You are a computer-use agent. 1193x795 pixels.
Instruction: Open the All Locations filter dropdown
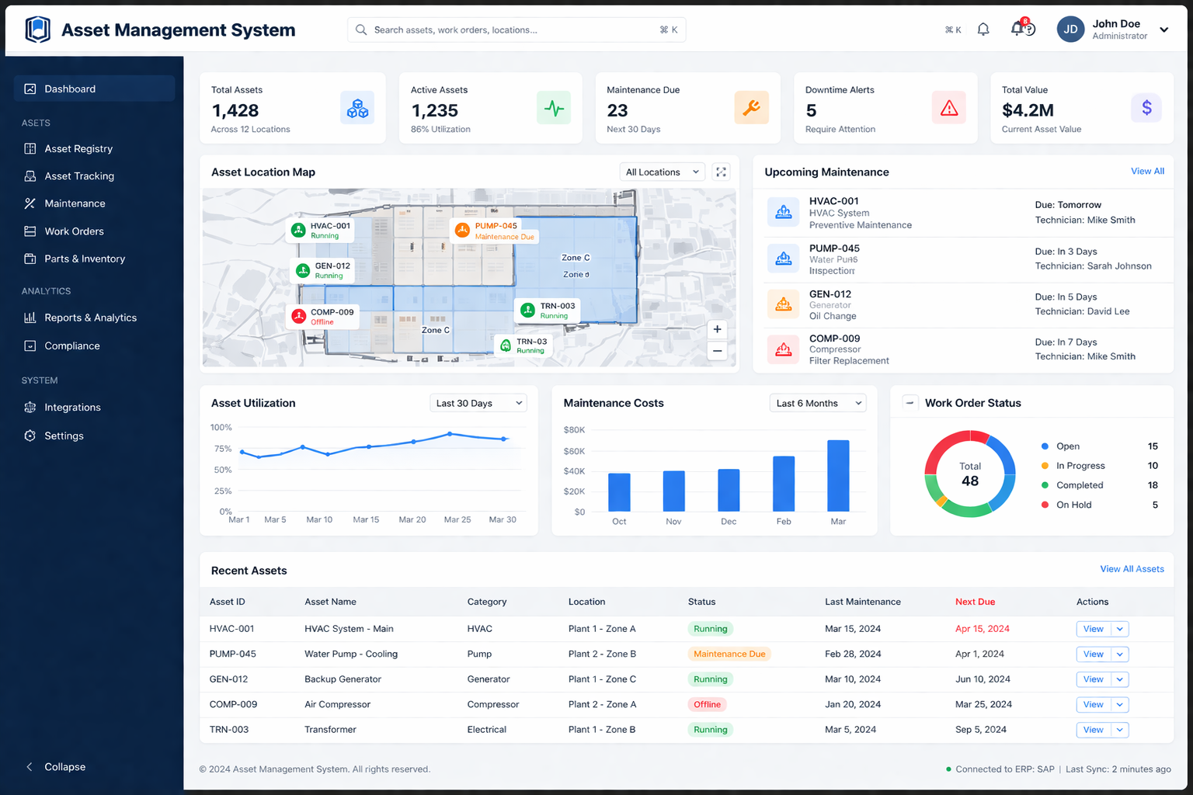[x=662, y=172]
